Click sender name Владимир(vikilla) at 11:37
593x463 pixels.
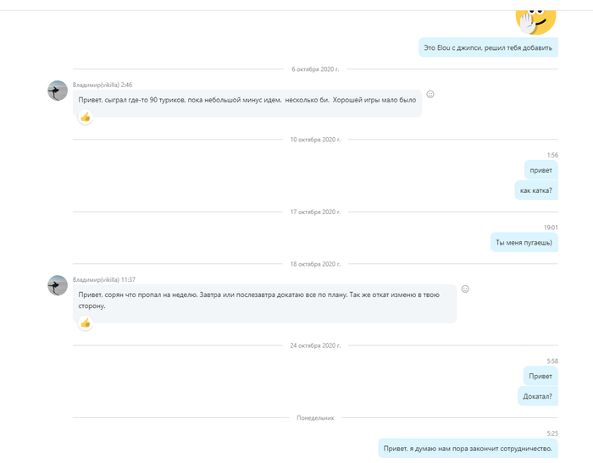click(x=96, y=279)
